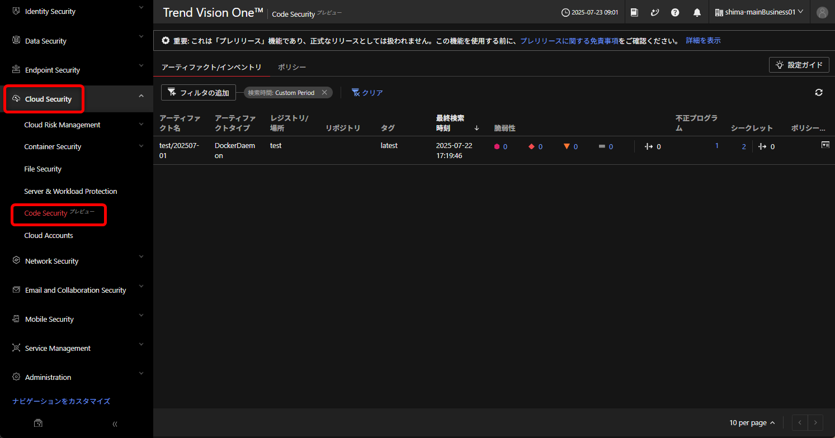Expand the Data Security menu chevron
Image resolution: width=835 pixels, height=438 pixels.
click(x=141, y=37)
